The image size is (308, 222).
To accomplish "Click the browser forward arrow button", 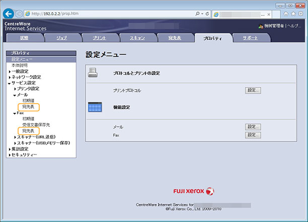I will point(19,13).
